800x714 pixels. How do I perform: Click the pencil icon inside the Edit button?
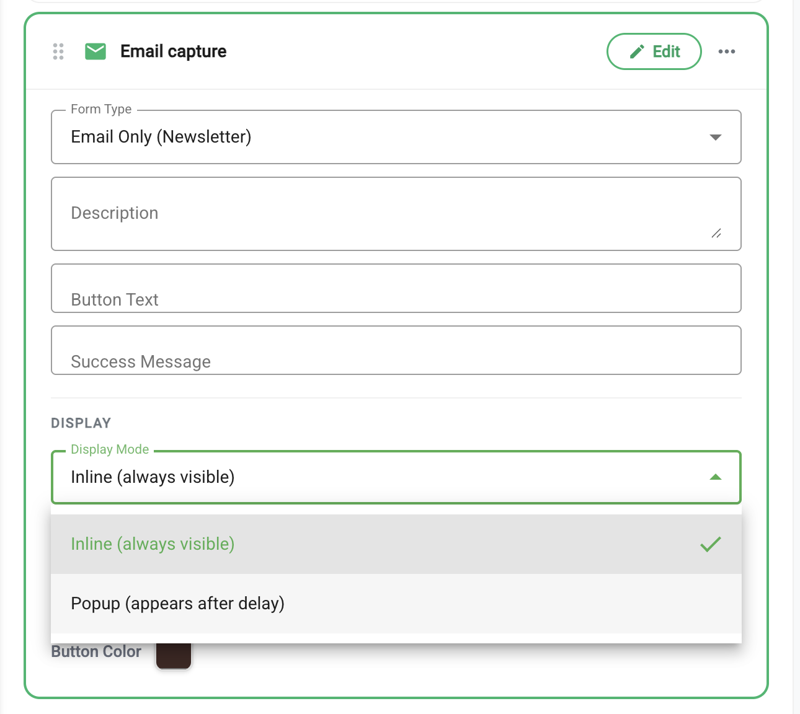pos(637,51)
